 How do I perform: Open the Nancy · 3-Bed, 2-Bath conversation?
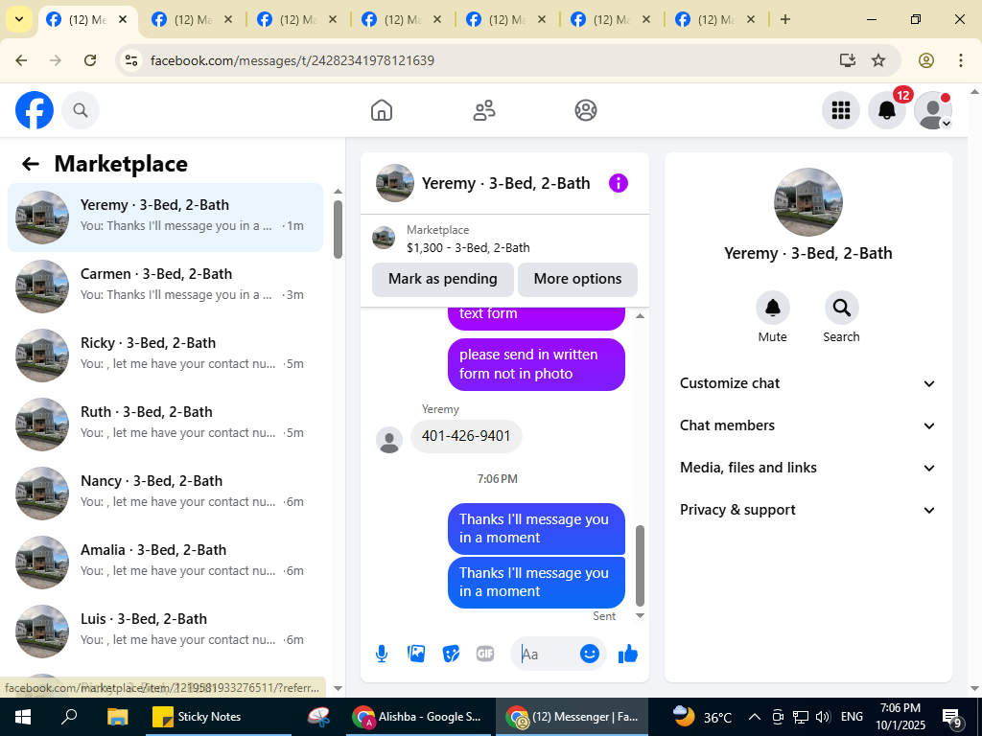[165, 492]
